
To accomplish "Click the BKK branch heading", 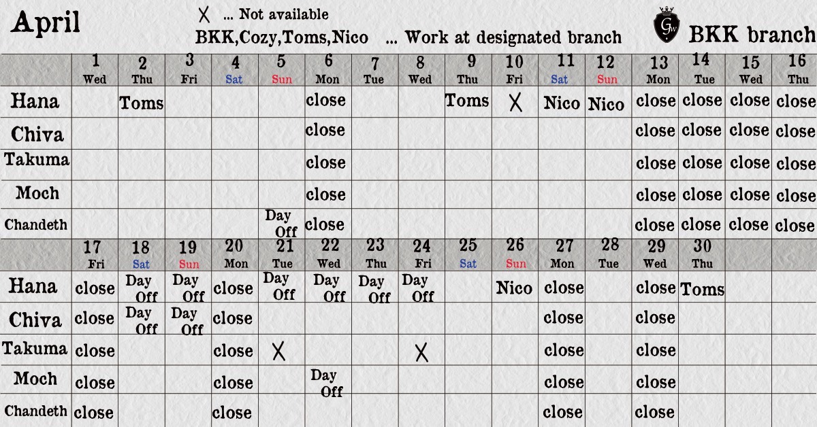I will 752,34.
